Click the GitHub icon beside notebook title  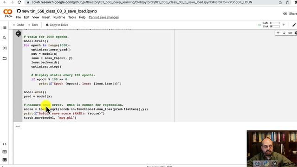coord(19,11)
